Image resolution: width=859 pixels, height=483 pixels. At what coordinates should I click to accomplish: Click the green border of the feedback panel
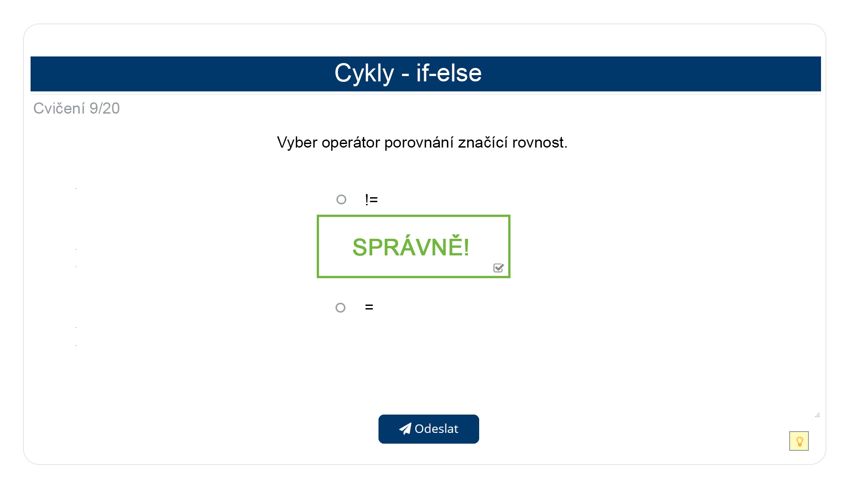click(x=413, y=216)
